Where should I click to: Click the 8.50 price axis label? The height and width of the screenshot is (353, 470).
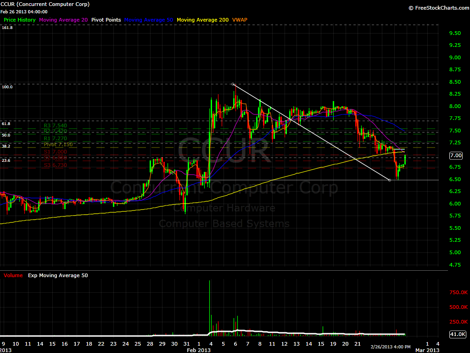coord(455,82)
